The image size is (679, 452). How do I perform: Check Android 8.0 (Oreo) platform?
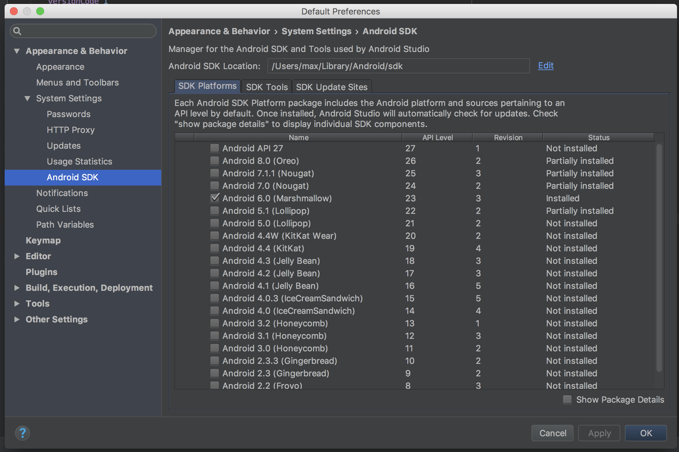coord(214,161)
